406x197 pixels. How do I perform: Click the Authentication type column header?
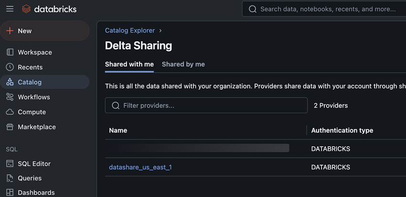tap(342, 130)
